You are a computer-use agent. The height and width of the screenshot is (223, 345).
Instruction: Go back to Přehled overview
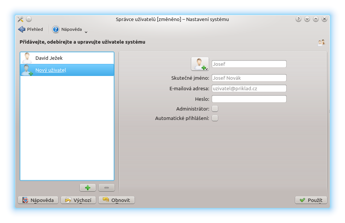coord(31,29)
